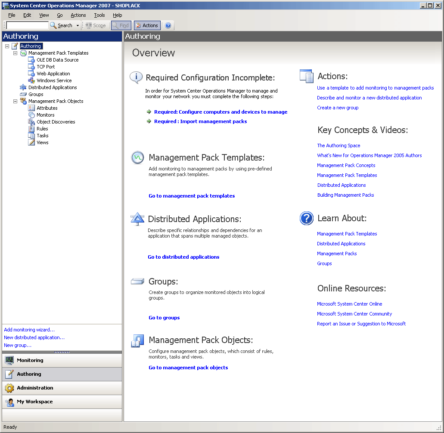Viewport: 444px width, 433px height.
Task: Collapse the Authoring root tree node
Action: coord(7,46)
